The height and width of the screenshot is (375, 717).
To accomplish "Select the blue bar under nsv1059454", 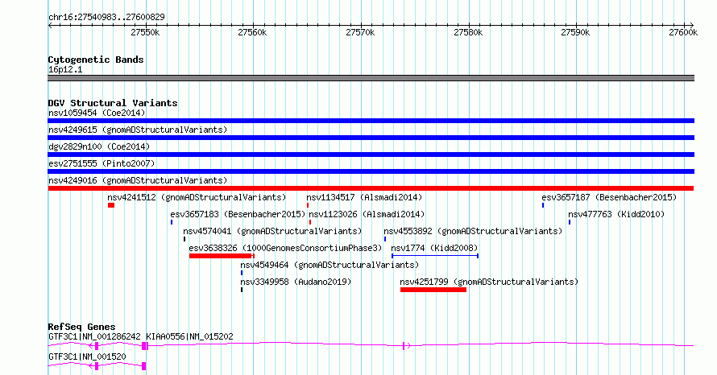I will (371, 121).
